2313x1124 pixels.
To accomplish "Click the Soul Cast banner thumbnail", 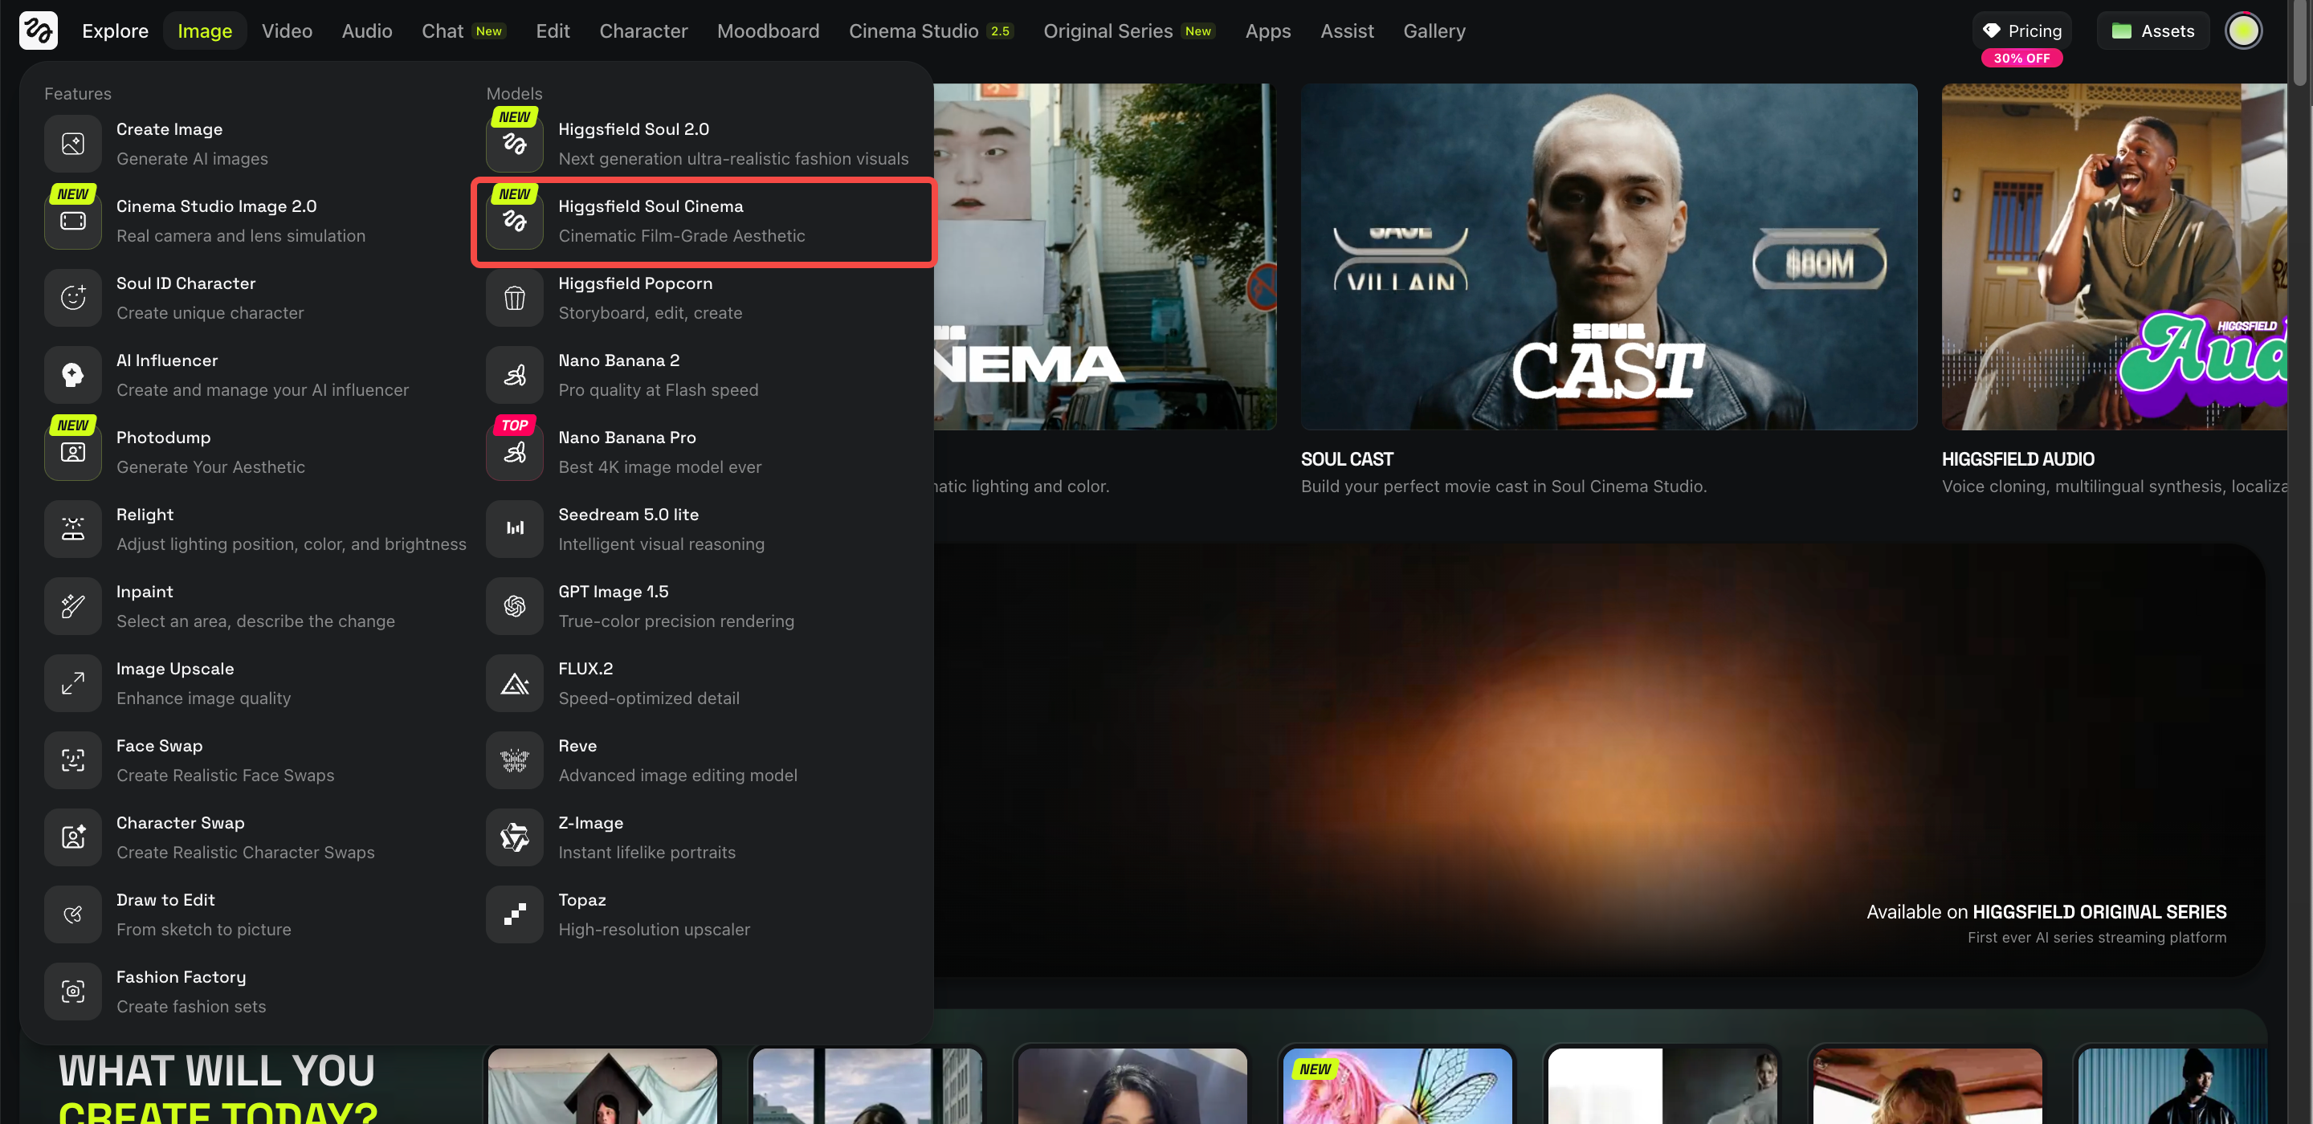I will 1608,257.
